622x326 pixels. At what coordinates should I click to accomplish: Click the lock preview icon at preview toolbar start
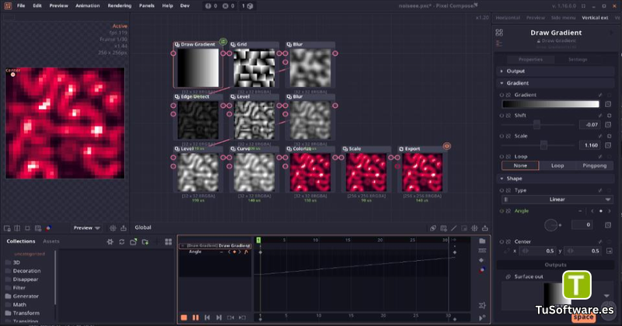pyautogui.click(x=7, y=228)
